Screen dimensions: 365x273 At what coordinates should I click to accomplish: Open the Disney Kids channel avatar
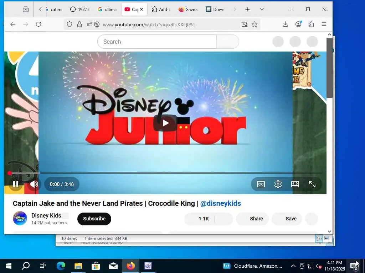(x=20, y=218)
